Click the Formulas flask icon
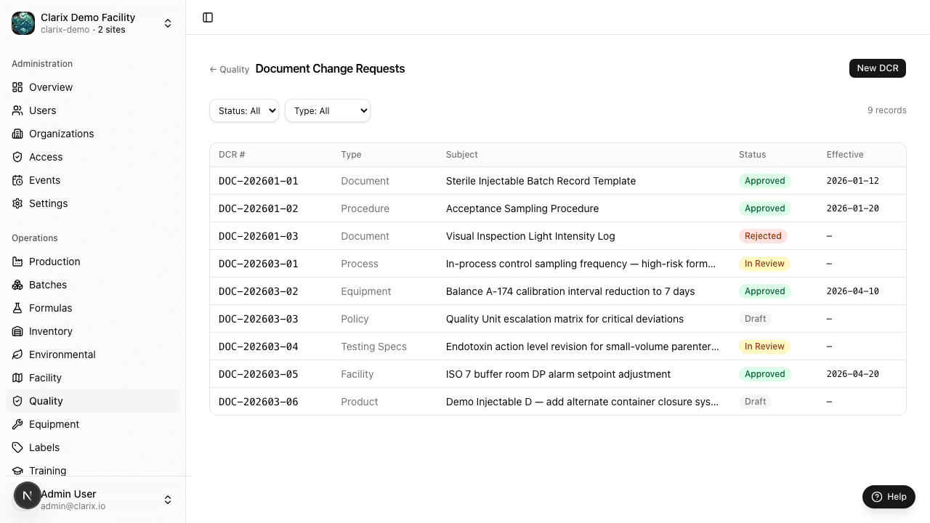930x523 pixels. (x=17, y=308)
